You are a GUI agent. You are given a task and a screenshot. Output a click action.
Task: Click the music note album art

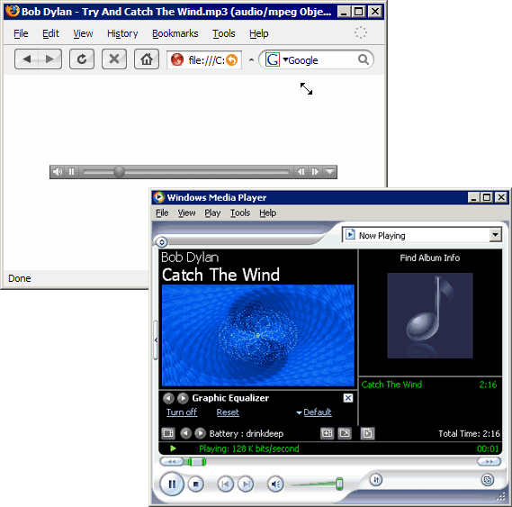click(x=430, y=315)
